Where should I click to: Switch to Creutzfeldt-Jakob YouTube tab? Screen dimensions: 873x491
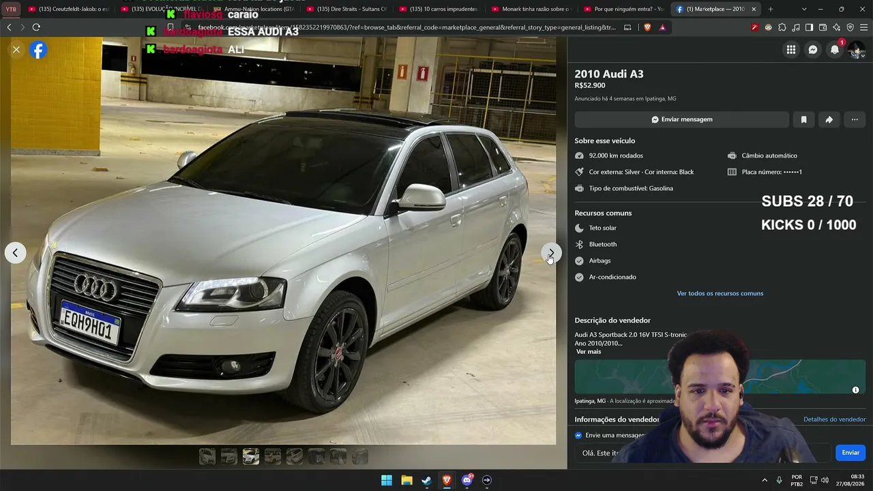[x=69, y=9]
